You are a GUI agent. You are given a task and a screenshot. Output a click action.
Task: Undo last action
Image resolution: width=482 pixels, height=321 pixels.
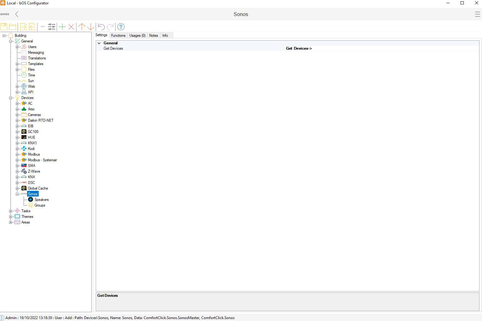(101, 27)
